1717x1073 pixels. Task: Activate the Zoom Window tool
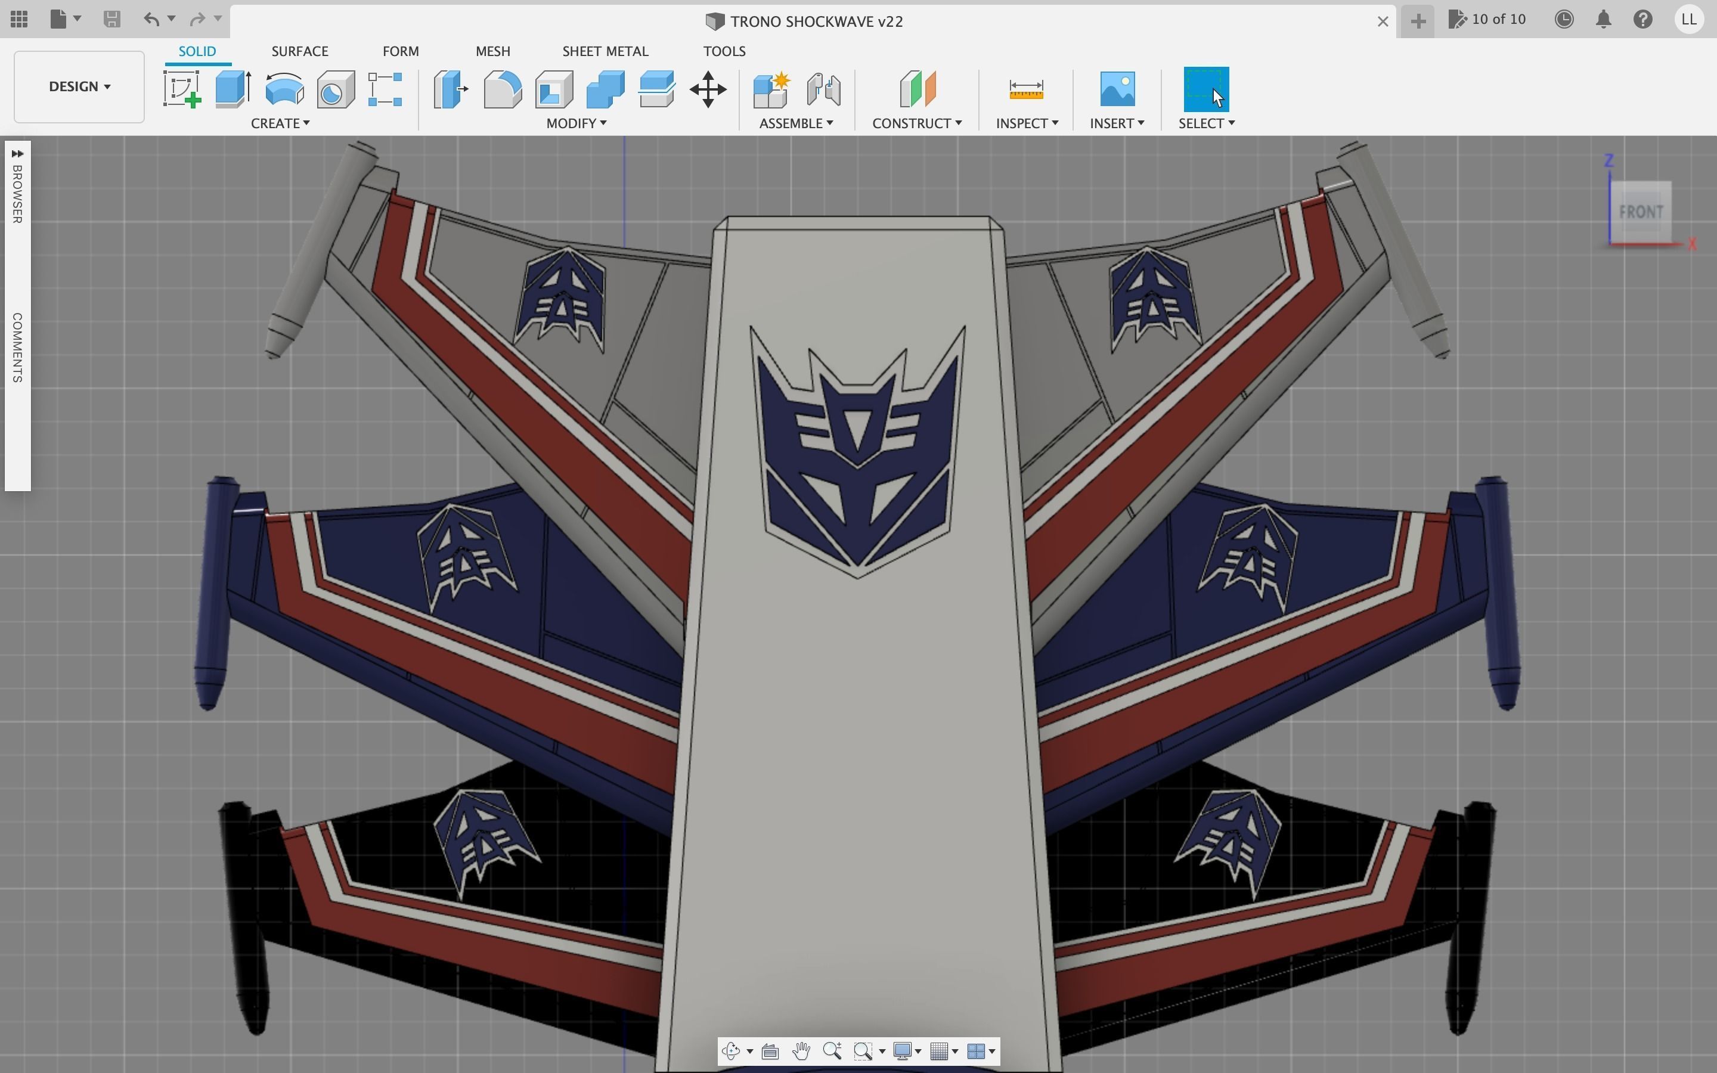click(863, 1051)
